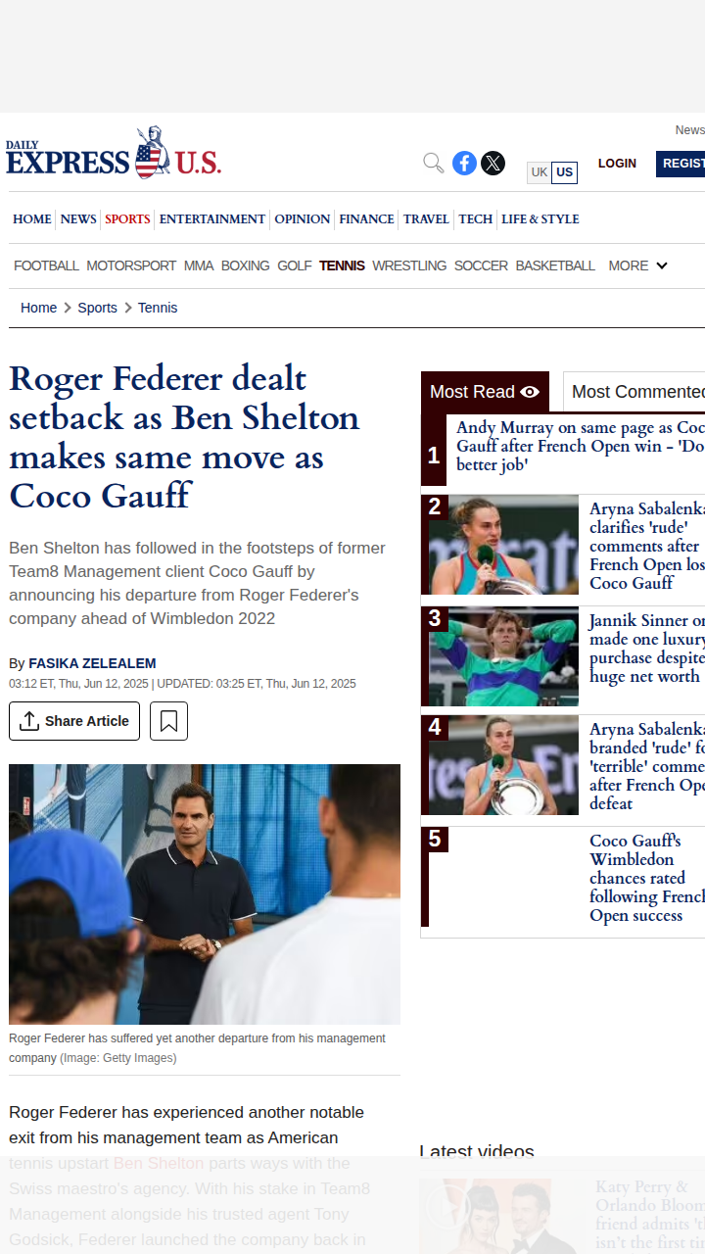Viewport: 705px width, 1254px height.
Task: Open the FINANCE menu item
Action: [367, 219]
